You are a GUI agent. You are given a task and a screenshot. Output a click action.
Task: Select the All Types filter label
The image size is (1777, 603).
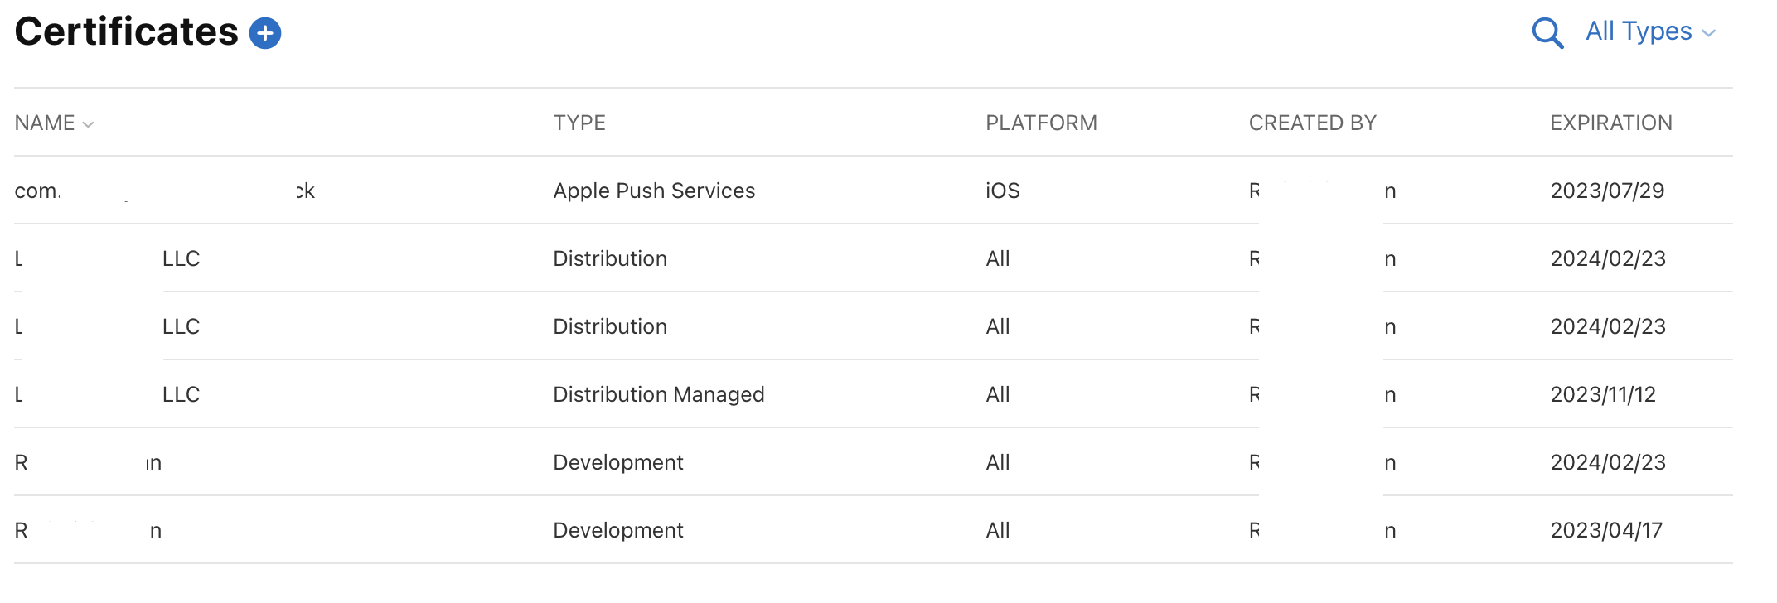tap(1638, 31)
